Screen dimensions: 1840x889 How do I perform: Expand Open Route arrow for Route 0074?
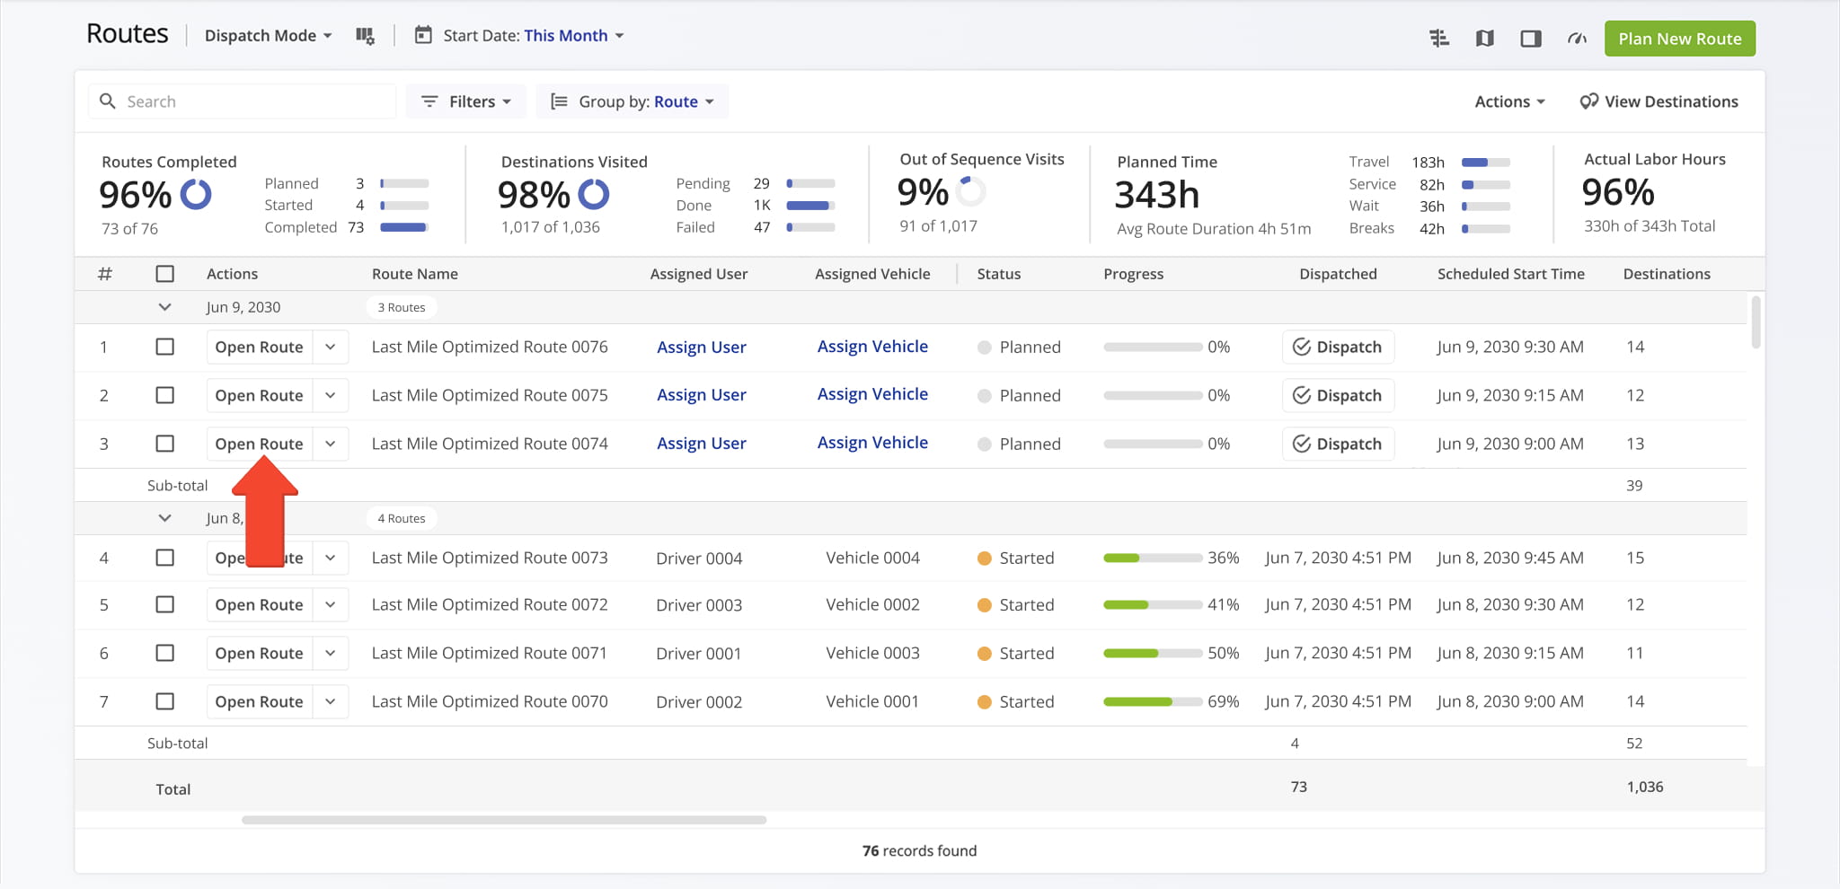[331, 444]
